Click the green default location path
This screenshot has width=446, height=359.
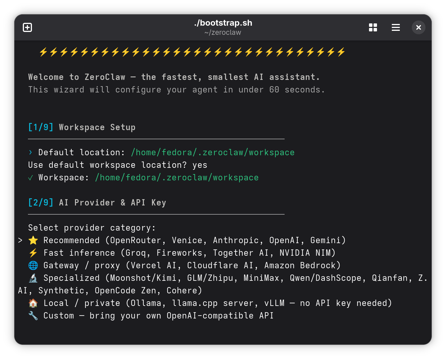pos(212,152)
